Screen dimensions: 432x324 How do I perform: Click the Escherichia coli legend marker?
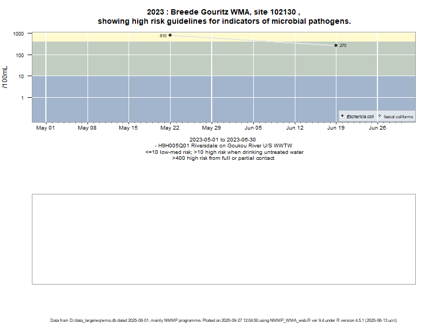(x=343, y=116)
